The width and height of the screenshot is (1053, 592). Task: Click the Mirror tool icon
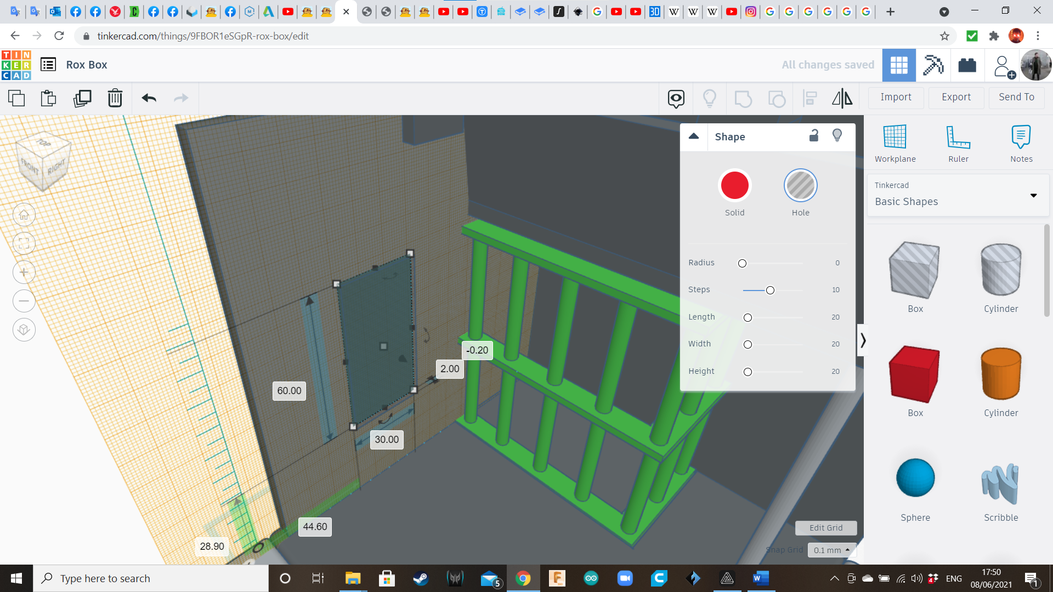coord(842,98)
